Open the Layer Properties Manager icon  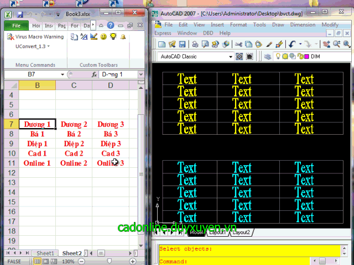click(268, 56)
